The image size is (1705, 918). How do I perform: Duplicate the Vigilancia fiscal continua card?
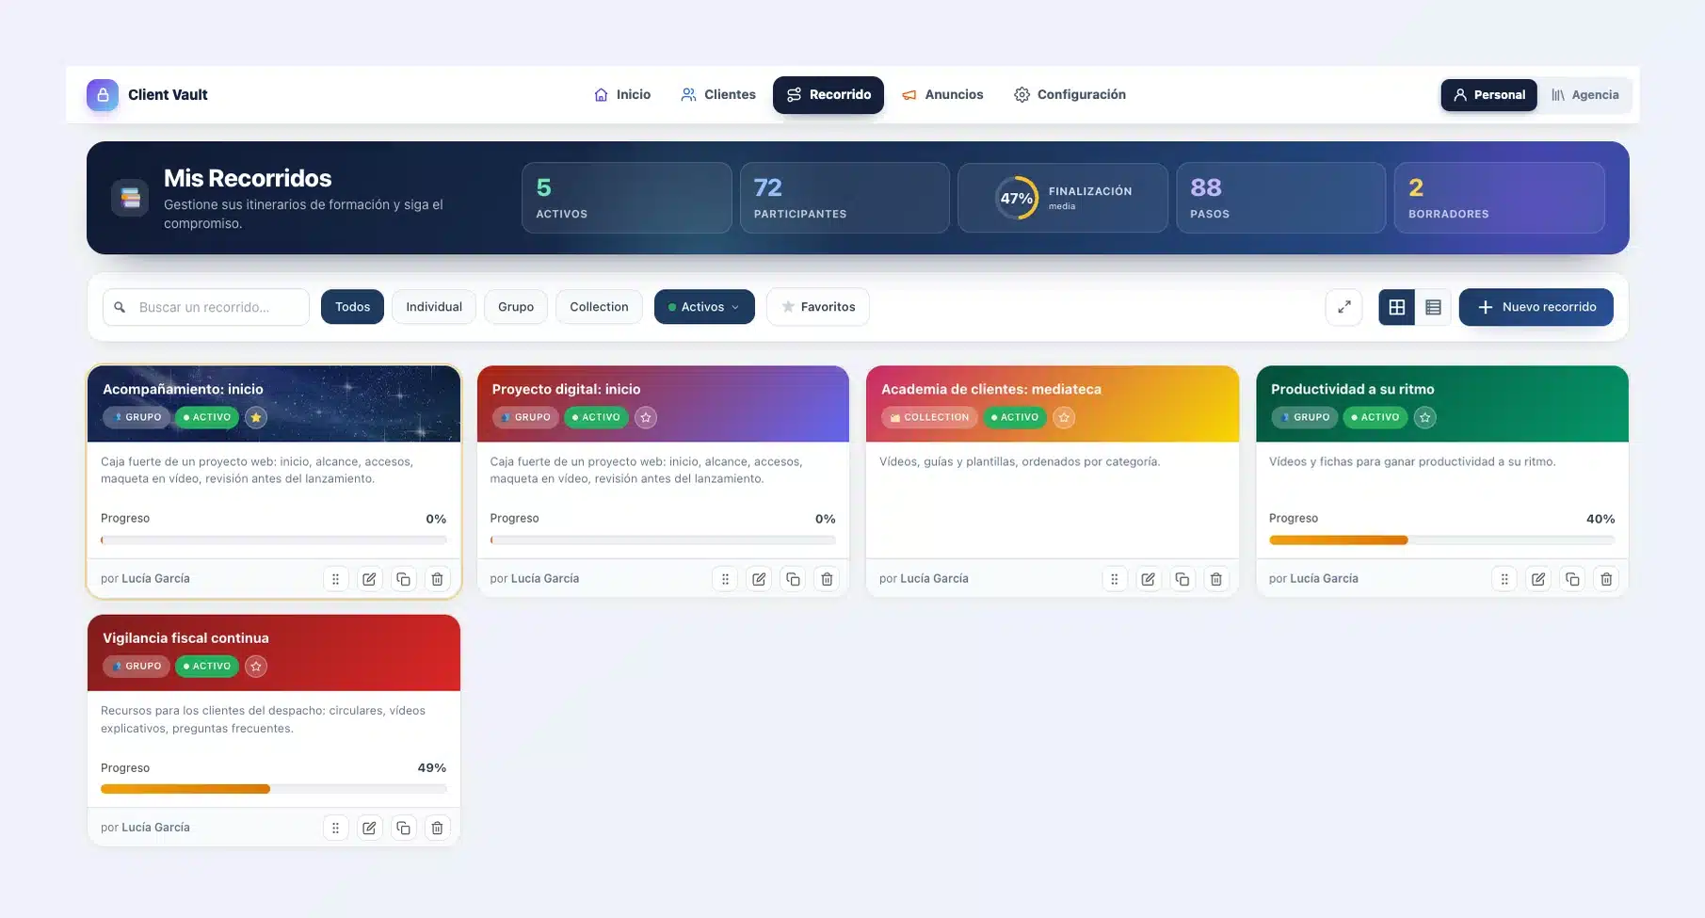coord(403,828)
